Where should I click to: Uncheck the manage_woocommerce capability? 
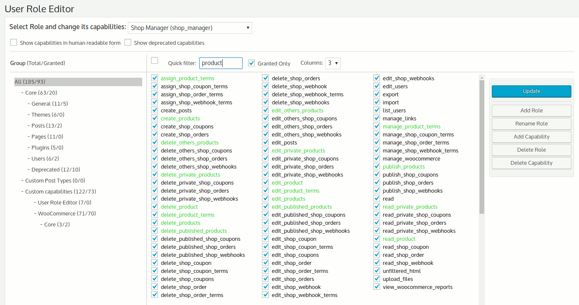click(376, 159)
